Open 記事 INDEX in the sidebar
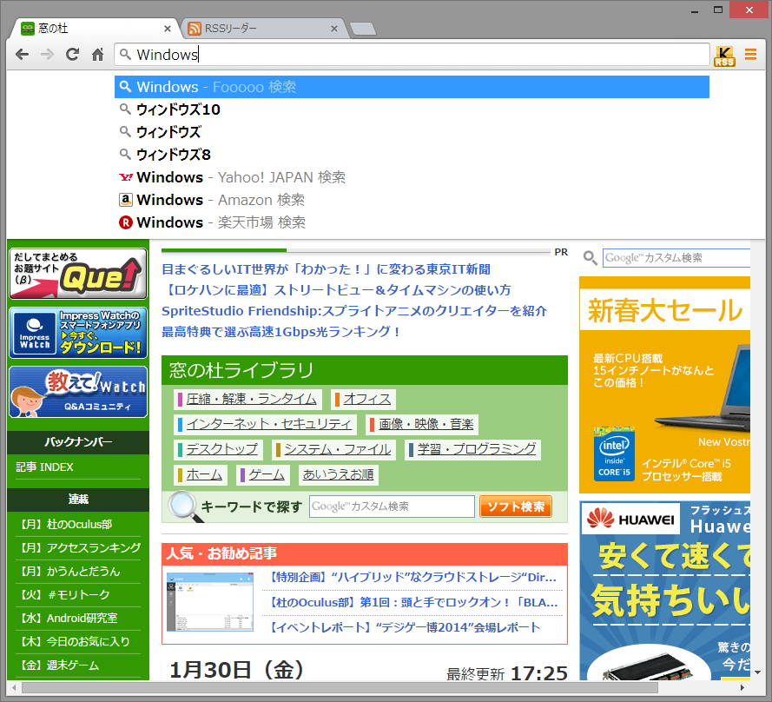Screen dimensions: 772x702 (44, 467)
